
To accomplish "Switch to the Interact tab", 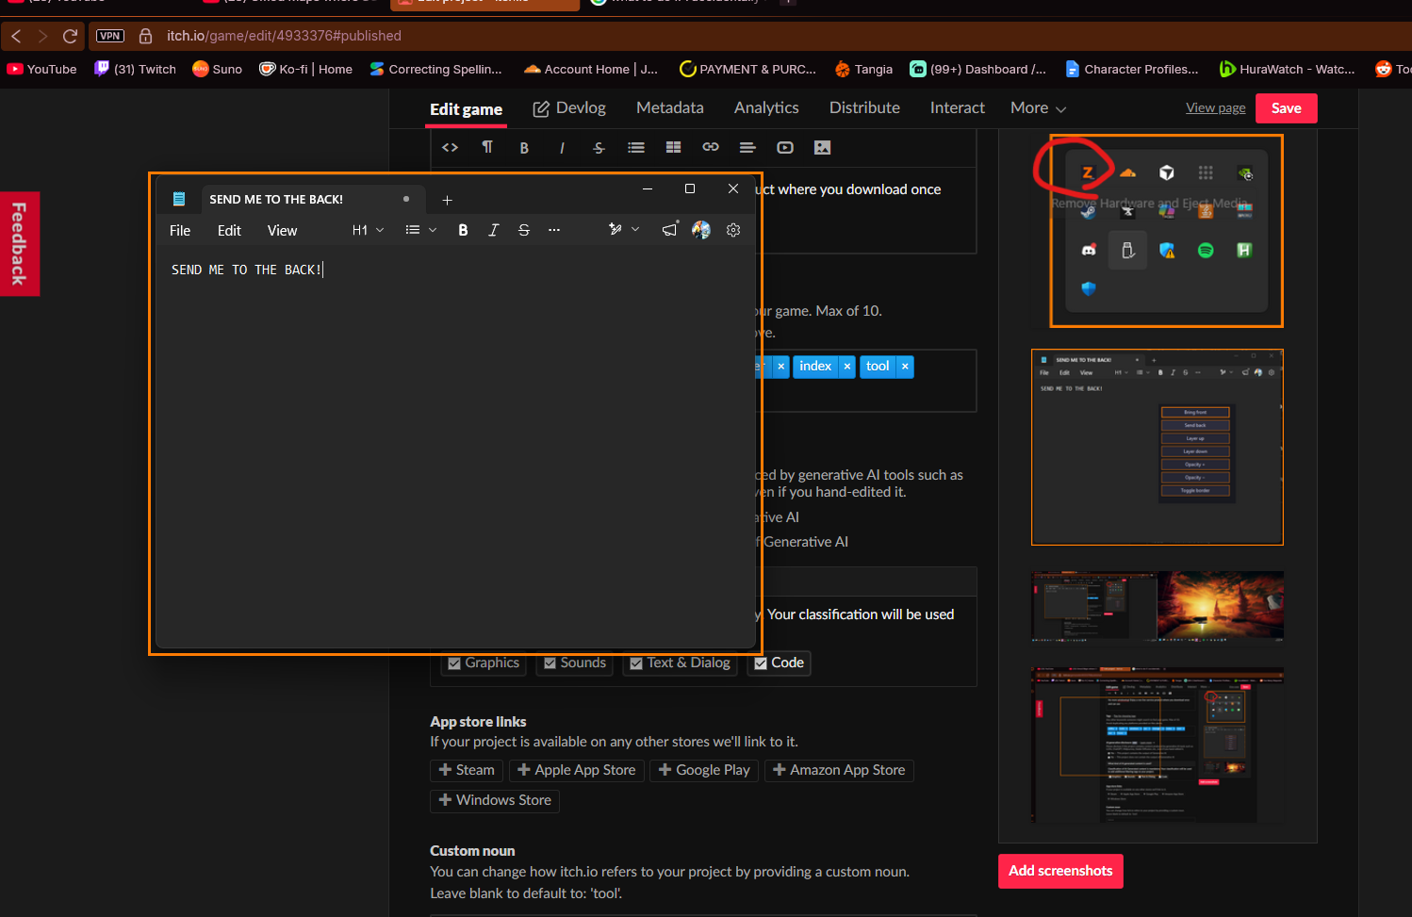I will pos(958,108).
